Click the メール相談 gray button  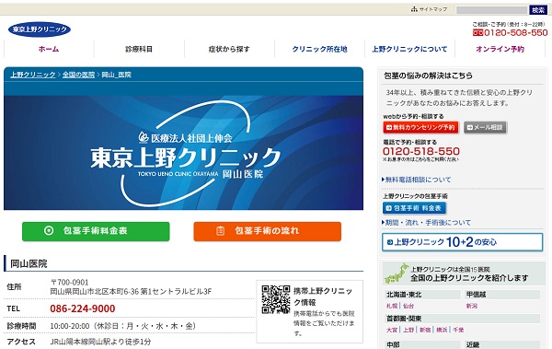(485, 127)
